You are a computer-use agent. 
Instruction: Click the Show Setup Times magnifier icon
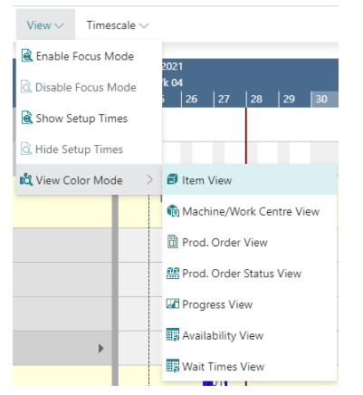27,118
